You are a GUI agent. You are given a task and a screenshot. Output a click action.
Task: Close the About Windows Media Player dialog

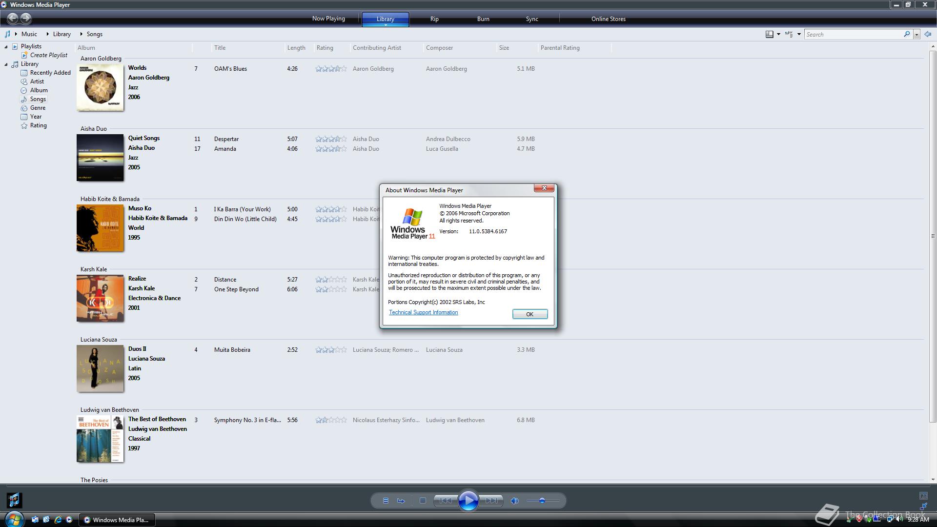click(544, 188)
